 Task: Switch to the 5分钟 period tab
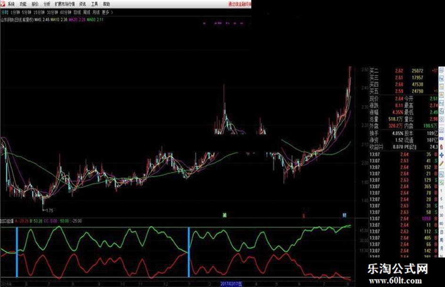[27, 13]
